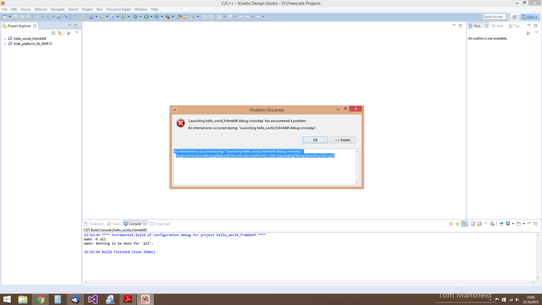Screen dimensions: 542x305
Task: Click the Open Type toolbar icon
Action: (x=179, y=17)
